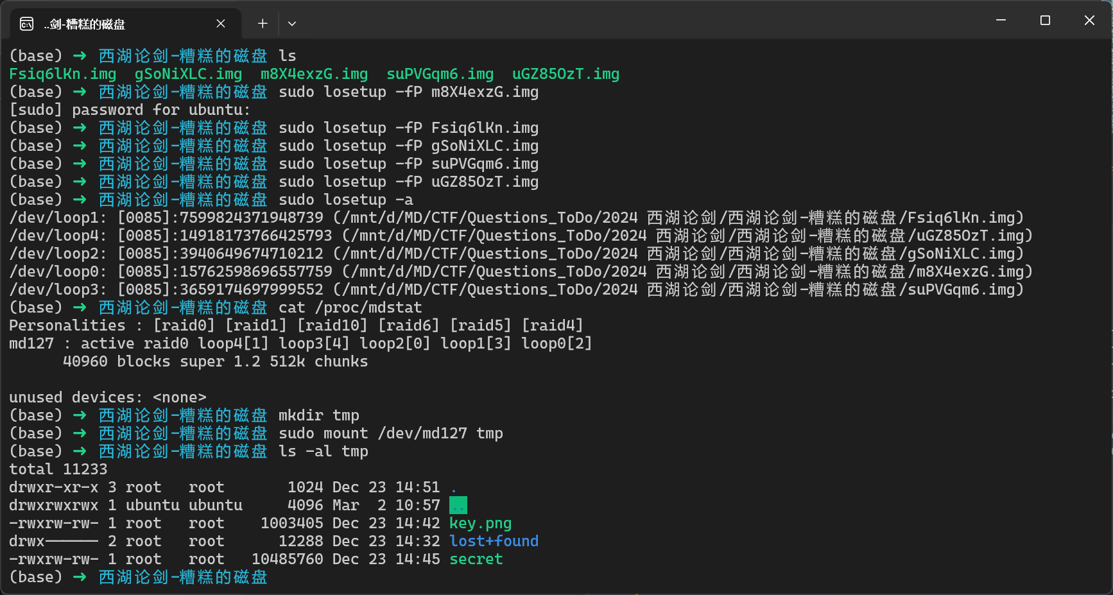
Task: Click 'sudo losetup -fP Fsiq6lKn.img' command
Action: [409, 128]
